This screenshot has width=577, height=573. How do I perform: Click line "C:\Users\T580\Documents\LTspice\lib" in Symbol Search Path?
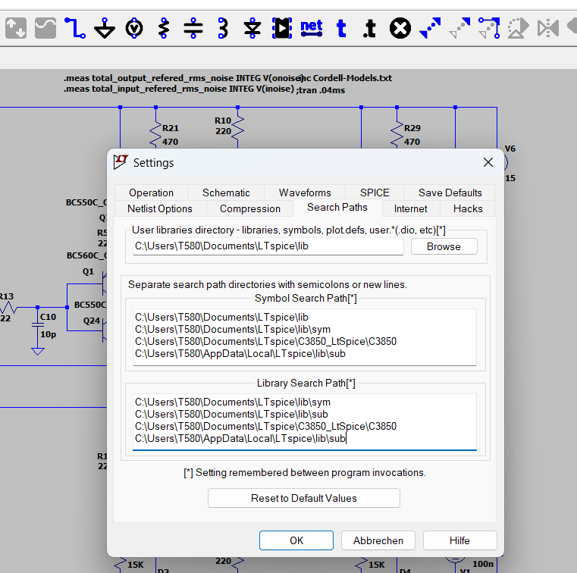click(221, 317)
